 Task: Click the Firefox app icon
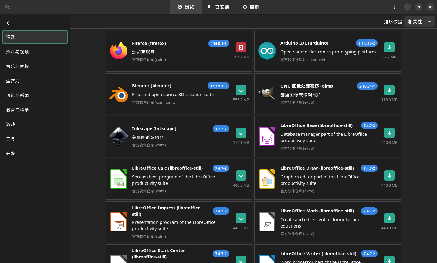tap(119, 51)
